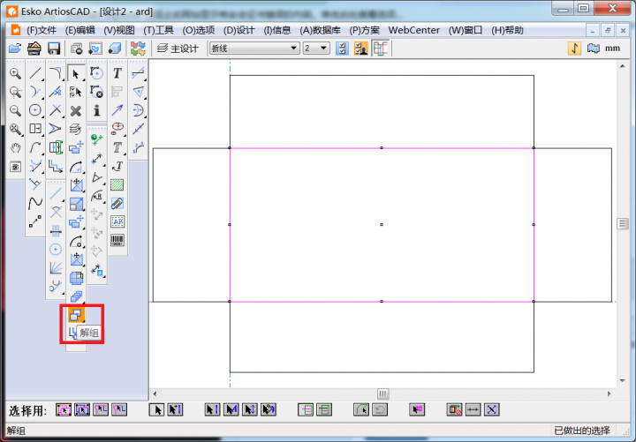Open the WebCenter menu
The image size is (636, 442).
tap(414, 29)
